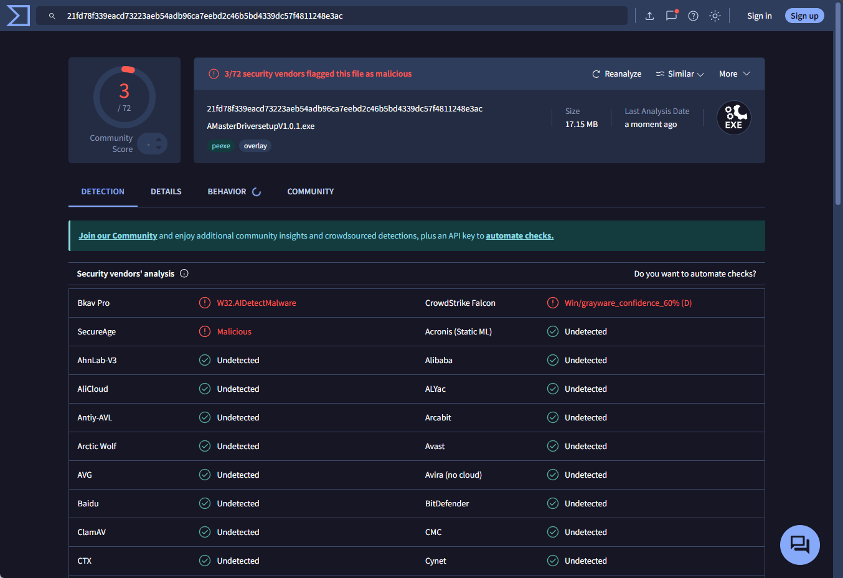Click filename AMasterDriversetupV1.0.1.exe
Screen dimensions: 843x578
coord(261,126)
